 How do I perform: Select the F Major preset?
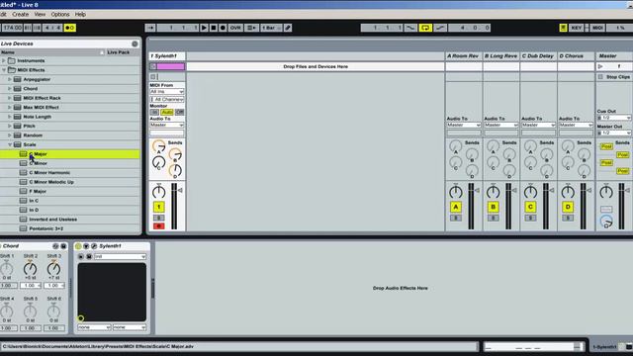click(x=69, y=191)
